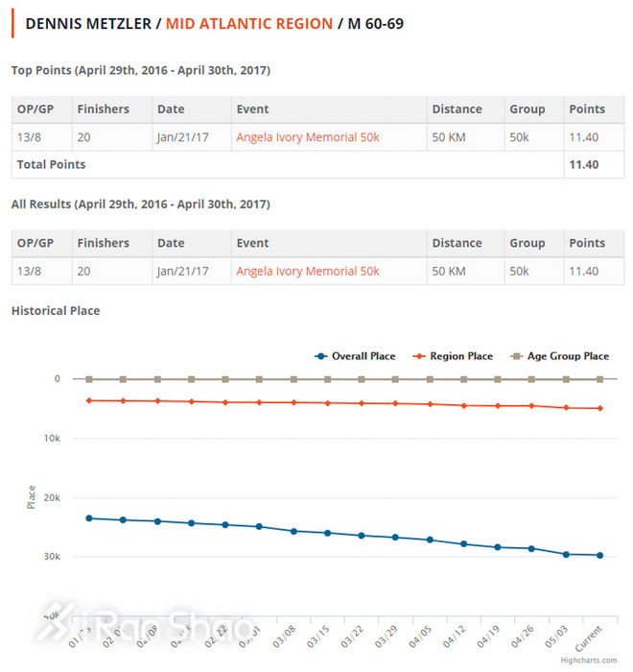Click Distance header in All Results table

click(456, 244)
